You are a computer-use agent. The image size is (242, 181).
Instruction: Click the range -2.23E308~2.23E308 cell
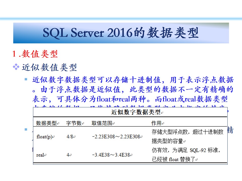click(x=116, y=137)
